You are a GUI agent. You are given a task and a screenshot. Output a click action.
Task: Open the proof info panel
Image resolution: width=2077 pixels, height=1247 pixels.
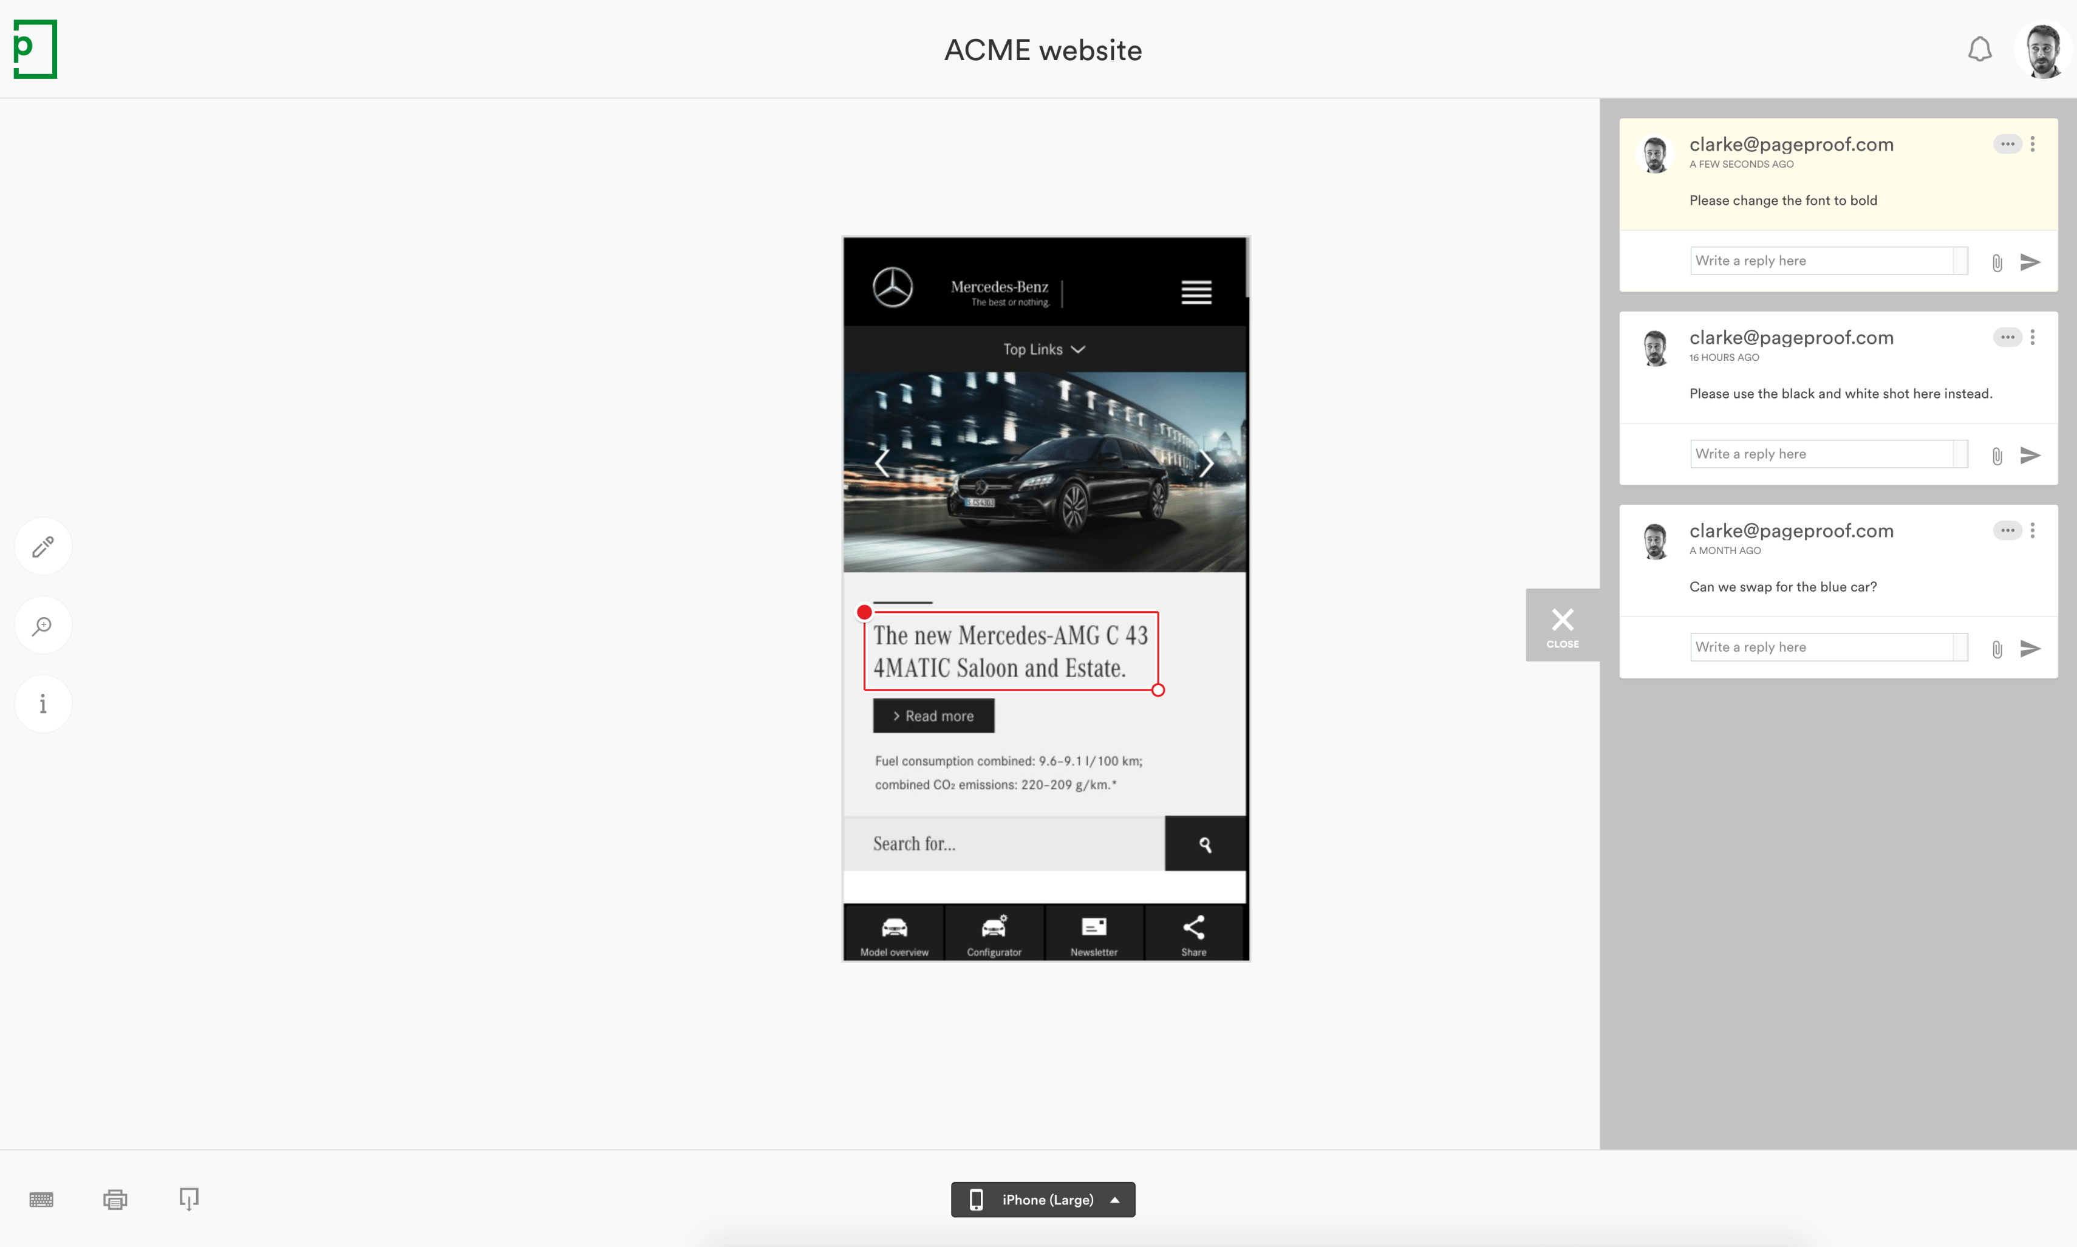(x=42, y=703)
